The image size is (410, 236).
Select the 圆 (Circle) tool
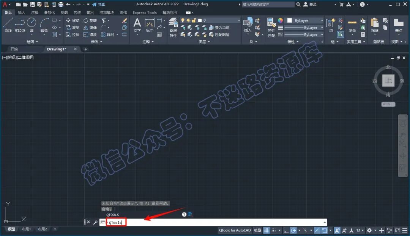32,25
